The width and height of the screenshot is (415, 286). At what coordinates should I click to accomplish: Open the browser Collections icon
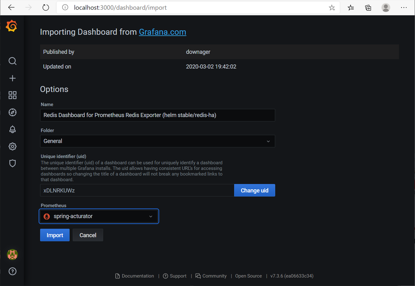368,8
